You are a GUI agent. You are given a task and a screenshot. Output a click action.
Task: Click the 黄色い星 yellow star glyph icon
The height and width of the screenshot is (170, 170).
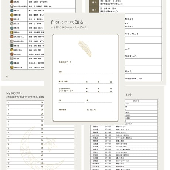click(x=12, y=15)
